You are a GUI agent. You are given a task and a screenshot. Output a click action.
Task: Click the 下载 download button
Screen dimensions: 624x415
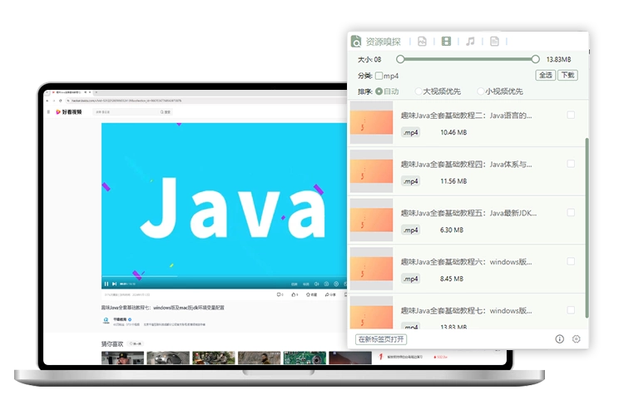click(568, 75)
